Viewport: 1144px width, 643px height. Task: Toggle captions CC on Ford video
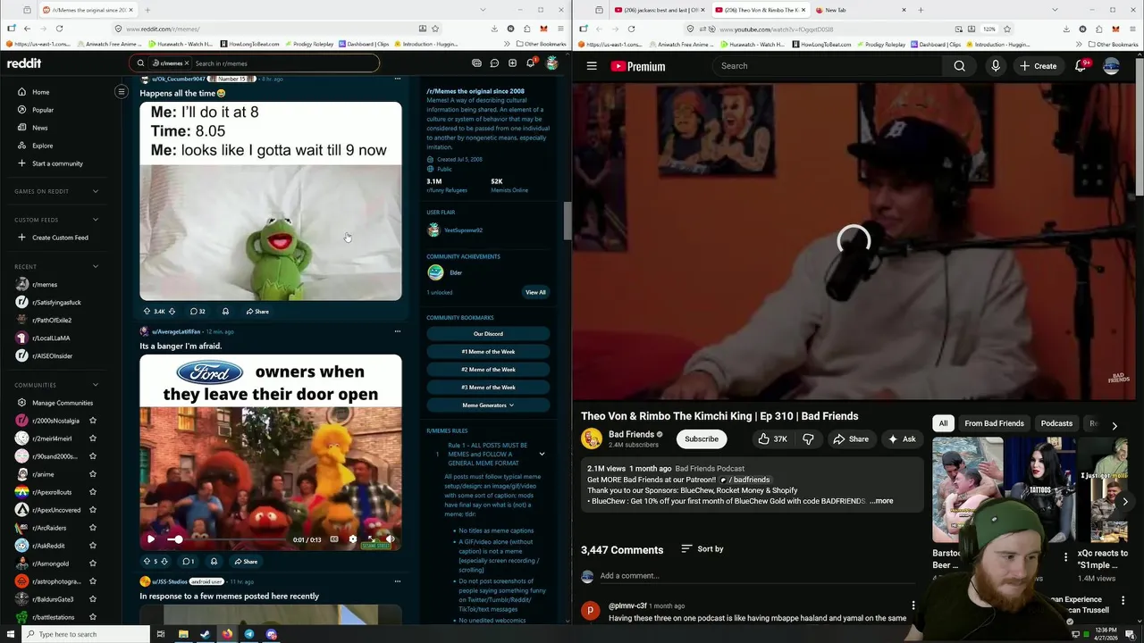334,539
